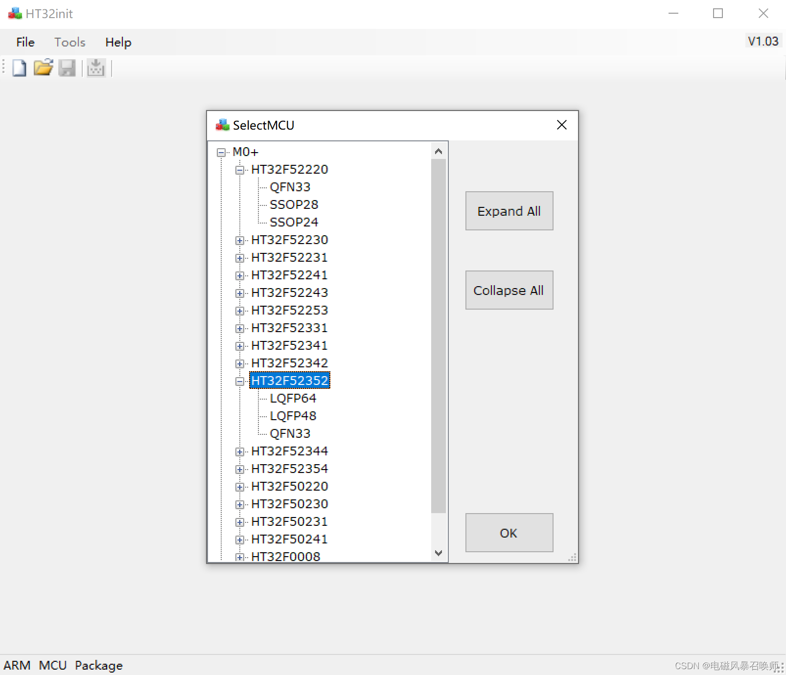The image size is (786, 675).
Task: Expand the HT32F50230 node
Action: pyautogui.click(x=240, y=505)
